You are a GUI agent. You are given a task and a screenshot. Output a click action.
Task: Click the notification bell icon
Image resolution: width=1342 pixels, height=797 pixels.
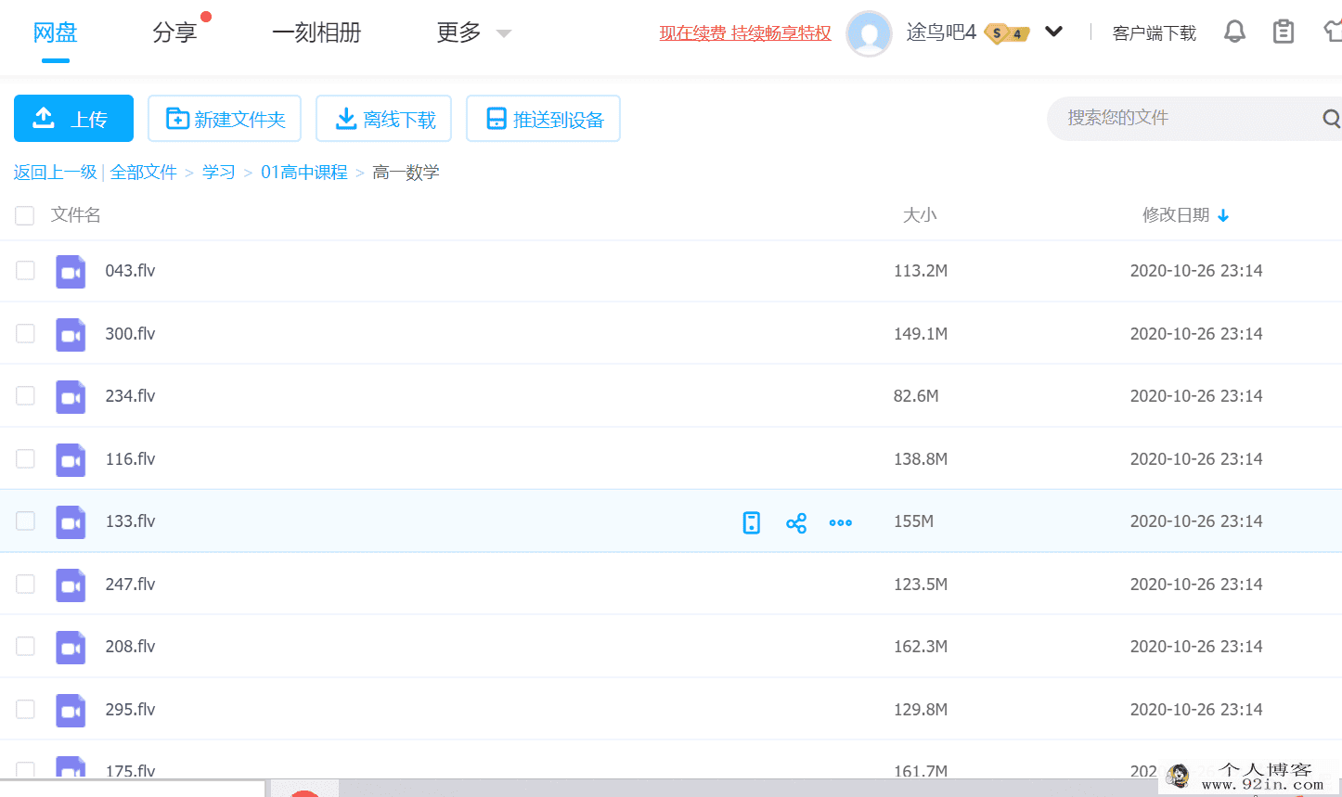1234,32
